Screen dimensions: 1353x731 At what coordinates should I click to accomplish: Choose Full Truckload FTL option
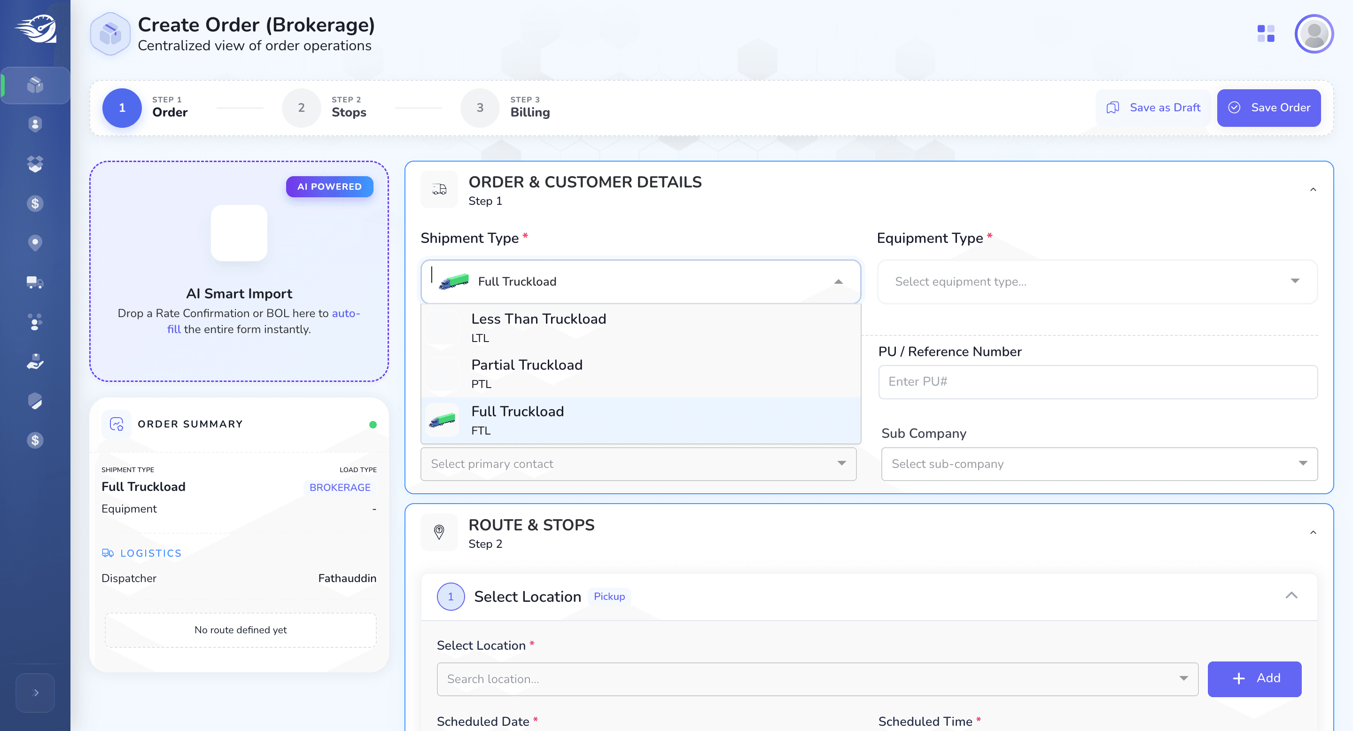click(641, 420)
